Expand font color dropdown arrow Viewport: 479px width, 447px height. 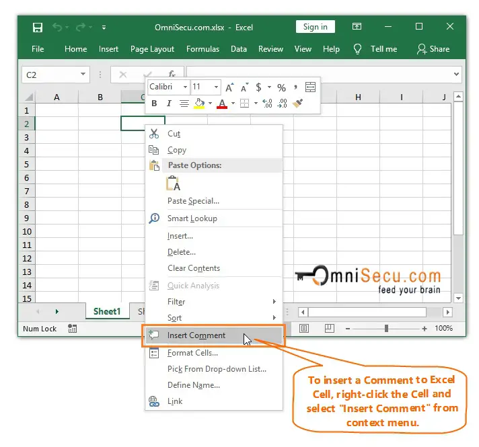233,104
